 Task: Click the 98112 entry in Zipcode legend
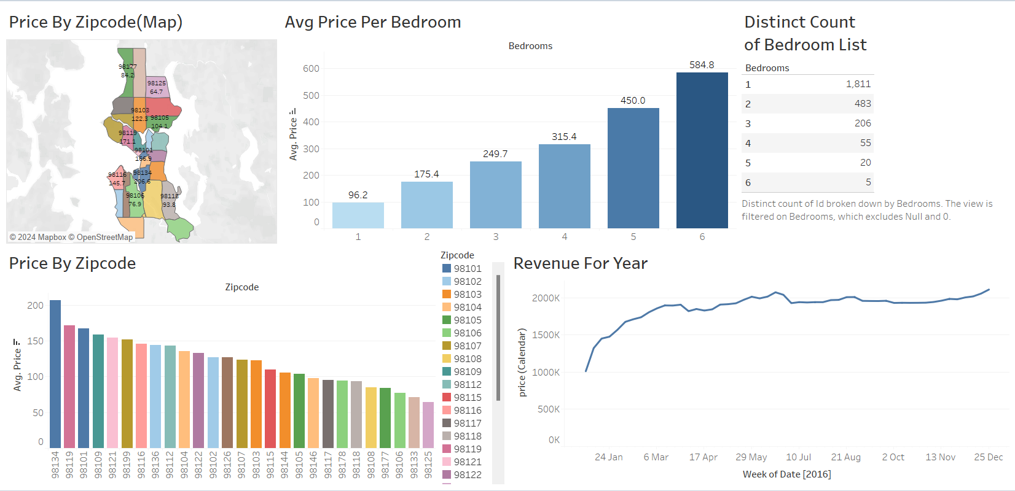pos(462,384)
